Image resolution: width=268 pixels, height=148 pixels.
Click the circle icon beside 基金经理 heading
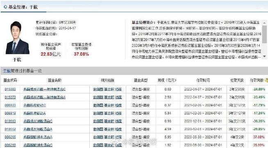[5, 7]
